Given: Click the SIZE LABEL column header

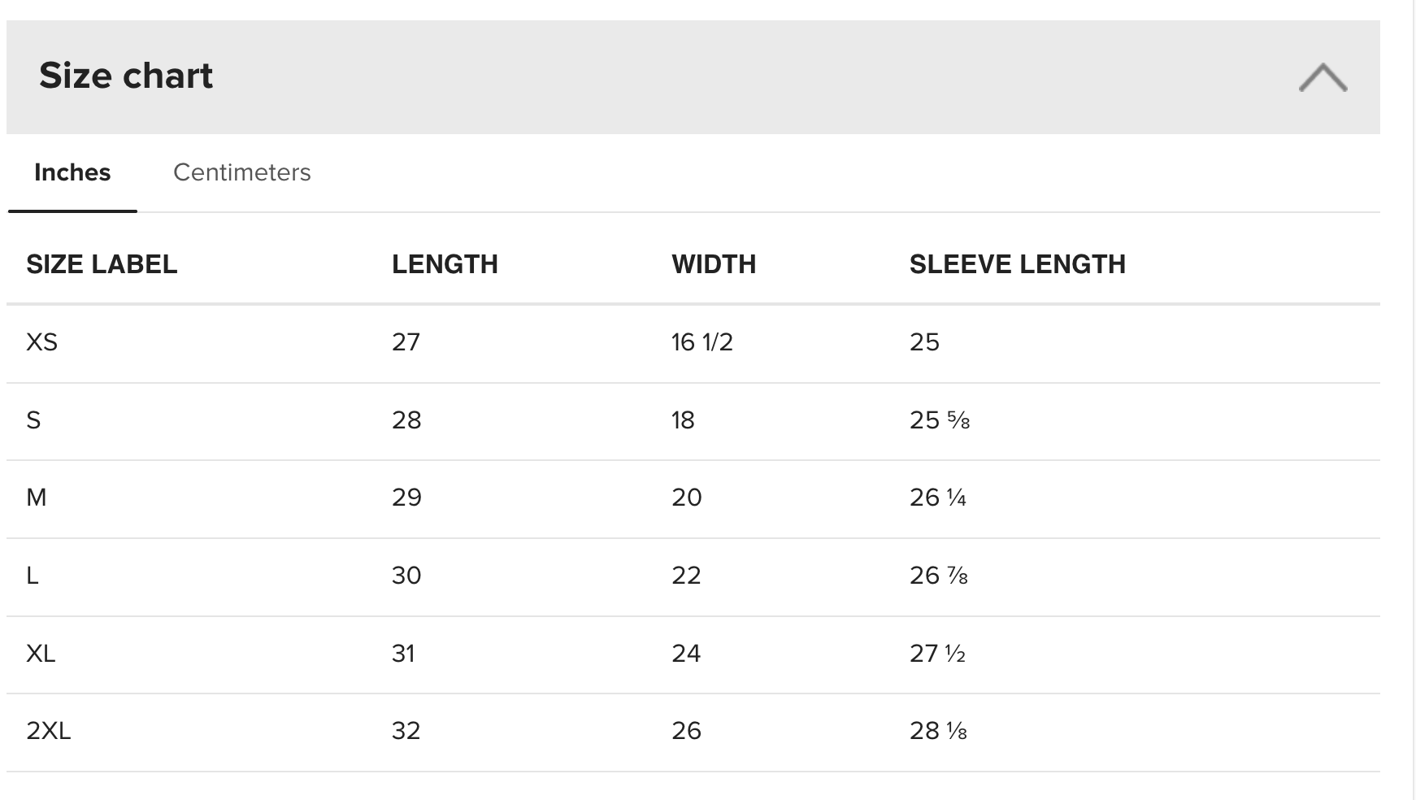Looking at the screenshot, I should (102, 264).
